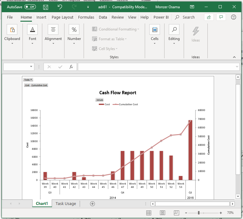Toggle the AutoSave switch
The width and height of the screenshot is (243, 219).
30,7
